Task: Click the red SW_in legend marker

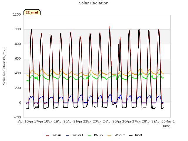Action: click(x=48, y=136)
